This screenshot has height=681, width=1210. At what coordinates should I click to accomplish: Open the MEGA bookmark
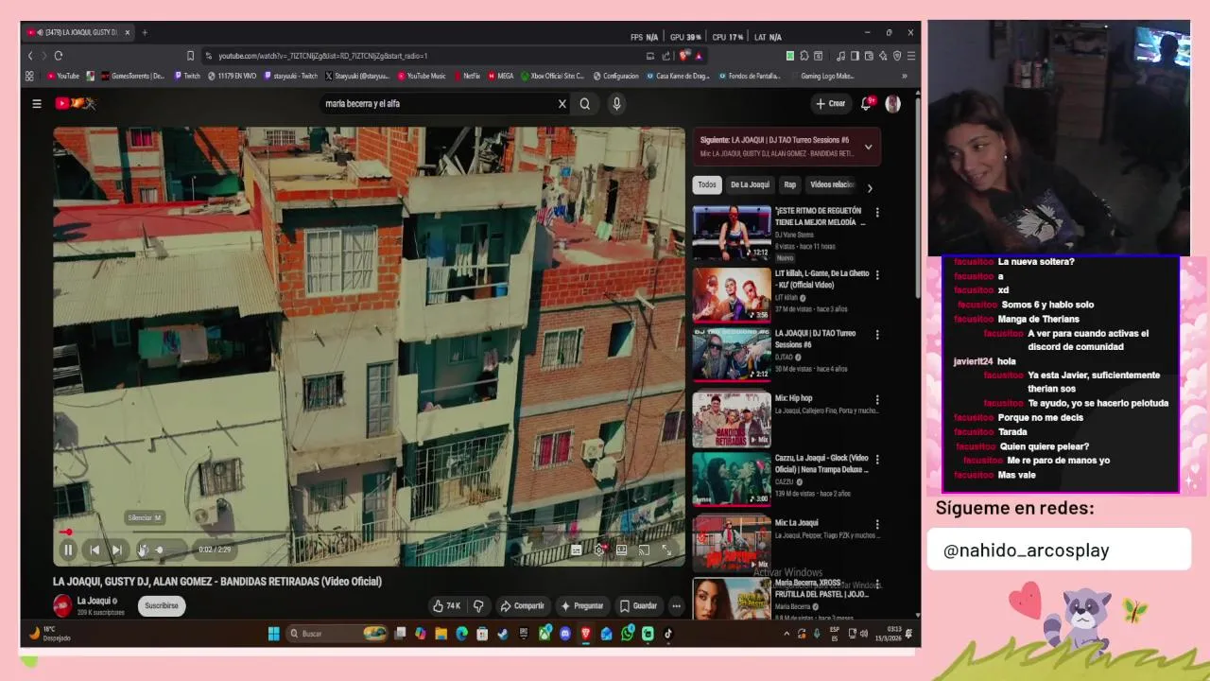(x=501, y=76)
